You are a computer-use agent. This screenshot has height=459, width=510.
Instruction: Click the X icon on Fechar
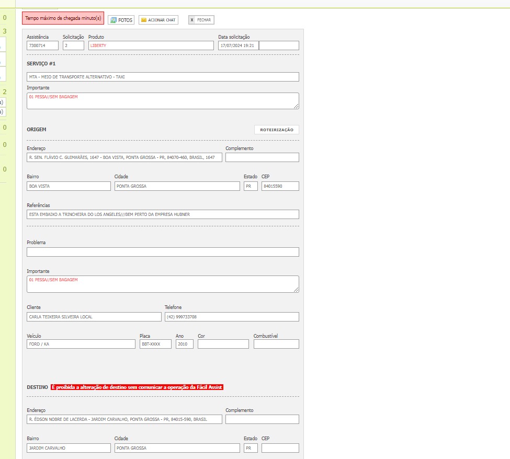click(192, 20)
